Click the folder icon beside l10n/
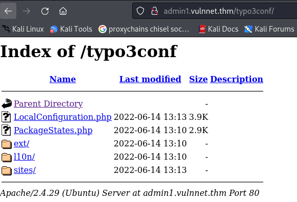 coord(7,157)
